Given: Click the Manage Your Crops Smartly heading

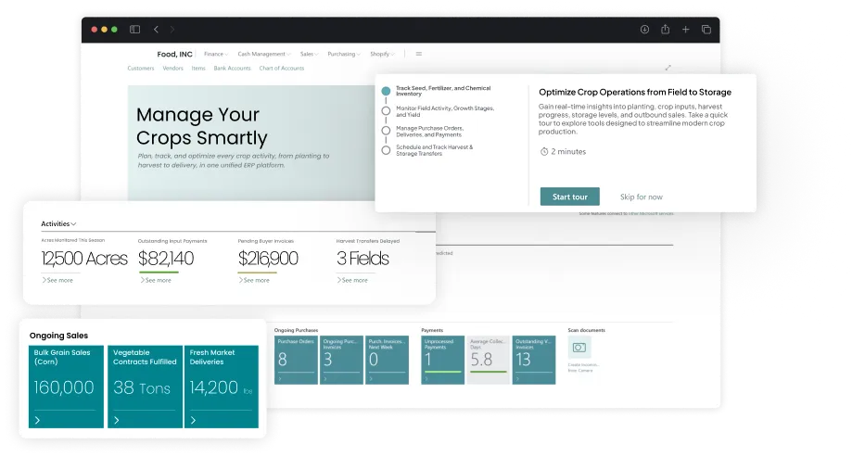Looking at the screenshot, I should pyautogui.click(x=201, y=126).
